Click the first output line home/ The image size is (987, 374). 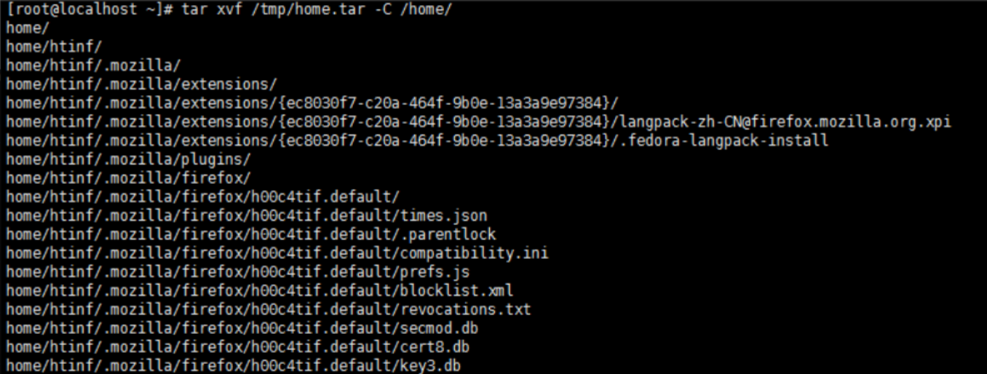click(25, 28)
